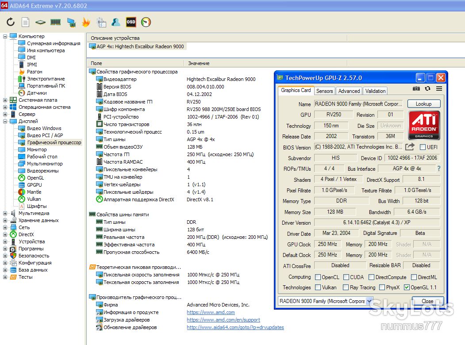Collapse the Компьютер tree node
Image resolution: width=465 pixels, height=345 pixels.
pyautogui.click(x=5, y=36)
